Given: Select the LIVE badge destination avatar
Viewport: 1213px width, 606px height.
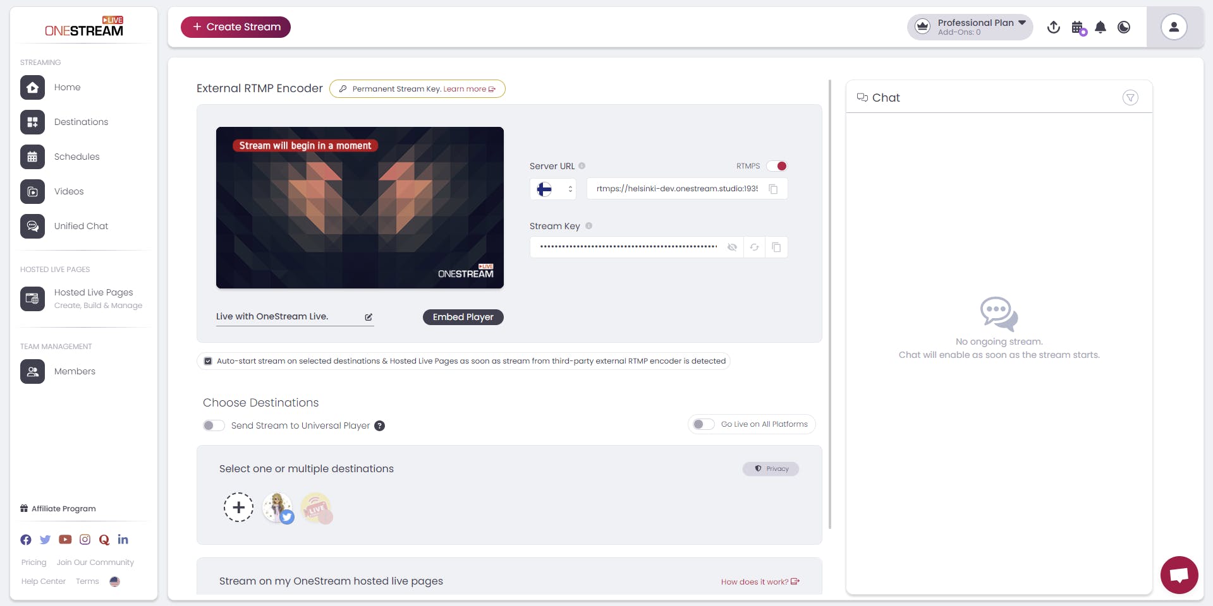Looking at the screenshot, I should (x=317, y=508).
